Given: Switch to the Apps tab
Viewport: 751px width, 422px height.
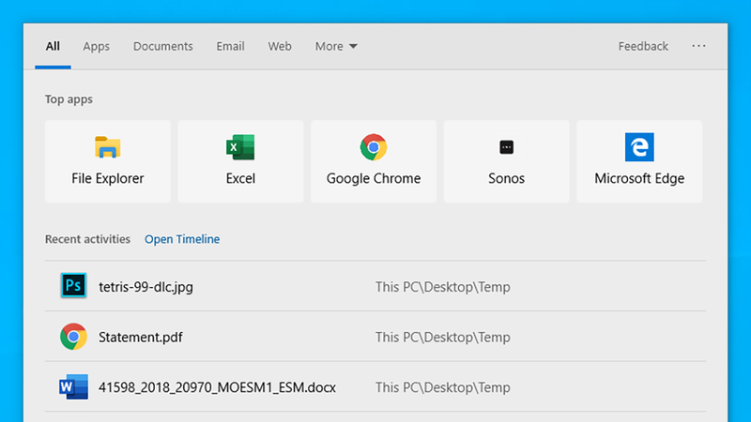Looking at the screenshot, I should pos(97,46).
